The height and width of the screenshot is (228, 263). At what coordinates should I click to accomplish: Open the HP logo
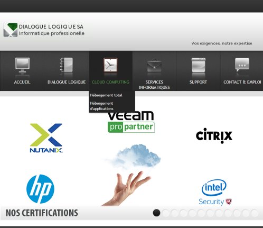coord(40,189)
